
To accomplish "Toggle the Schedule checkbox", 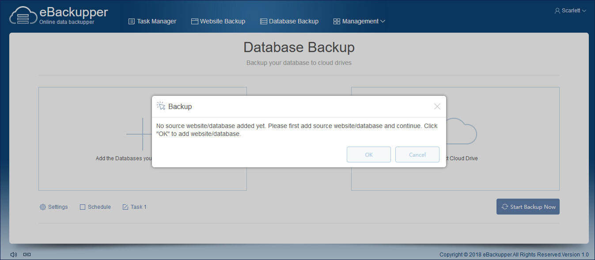I will [83, 207].
